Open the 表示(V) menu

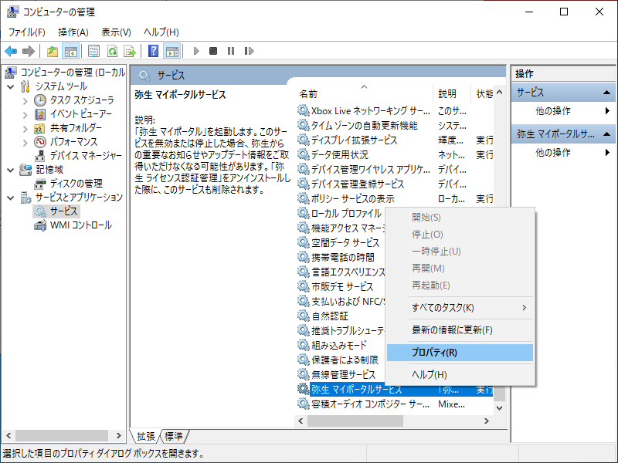click(116, 32)
